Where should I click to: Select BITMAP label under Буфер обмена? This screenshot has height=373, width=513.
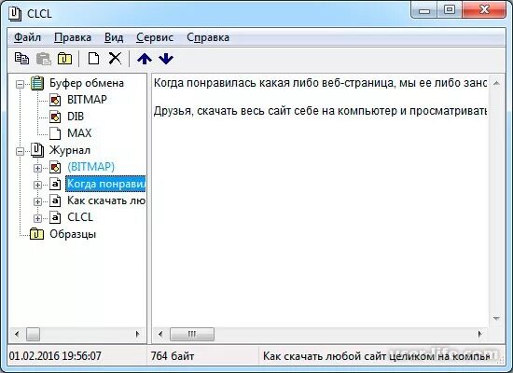[87, 100]
